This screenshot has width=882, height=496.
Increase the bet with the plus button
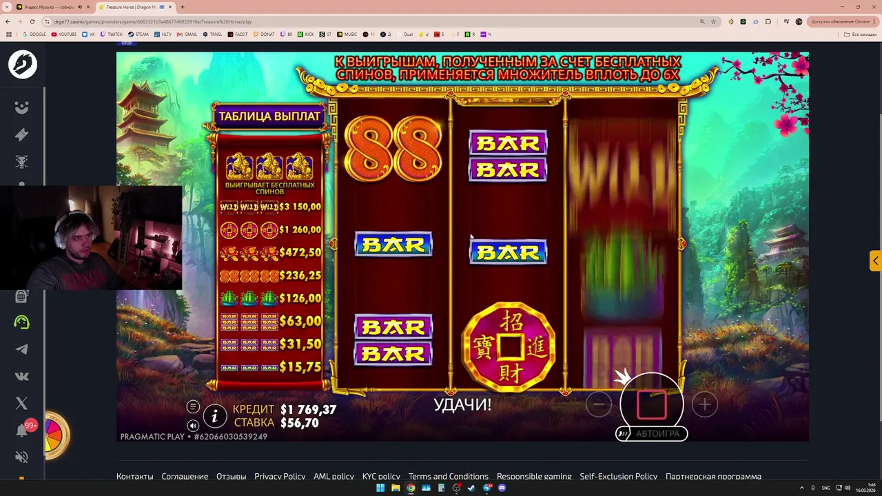[x=704, y=404]
